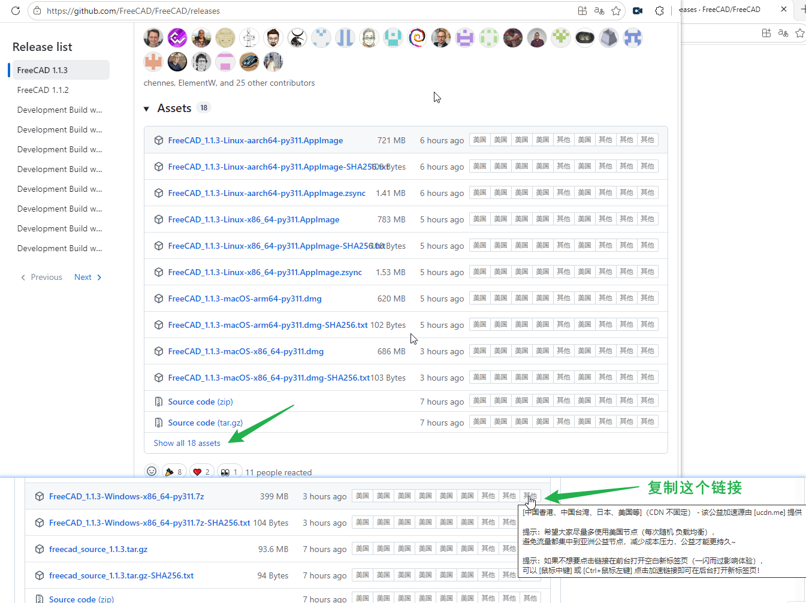This screenshot has height=603, width=806.
Task: Select the Release list heading
Action: [43, 47]
